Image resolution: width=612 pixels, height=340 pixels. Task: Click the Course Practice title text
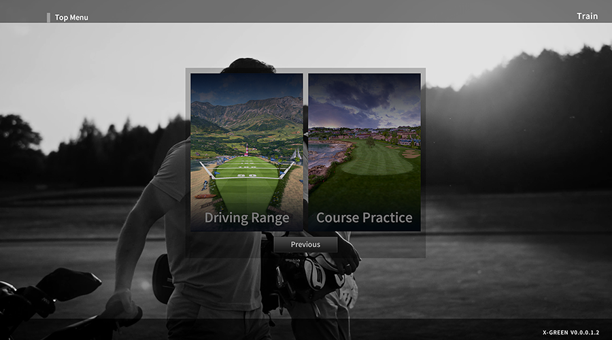pyautogui.click(x=364, y=218)
